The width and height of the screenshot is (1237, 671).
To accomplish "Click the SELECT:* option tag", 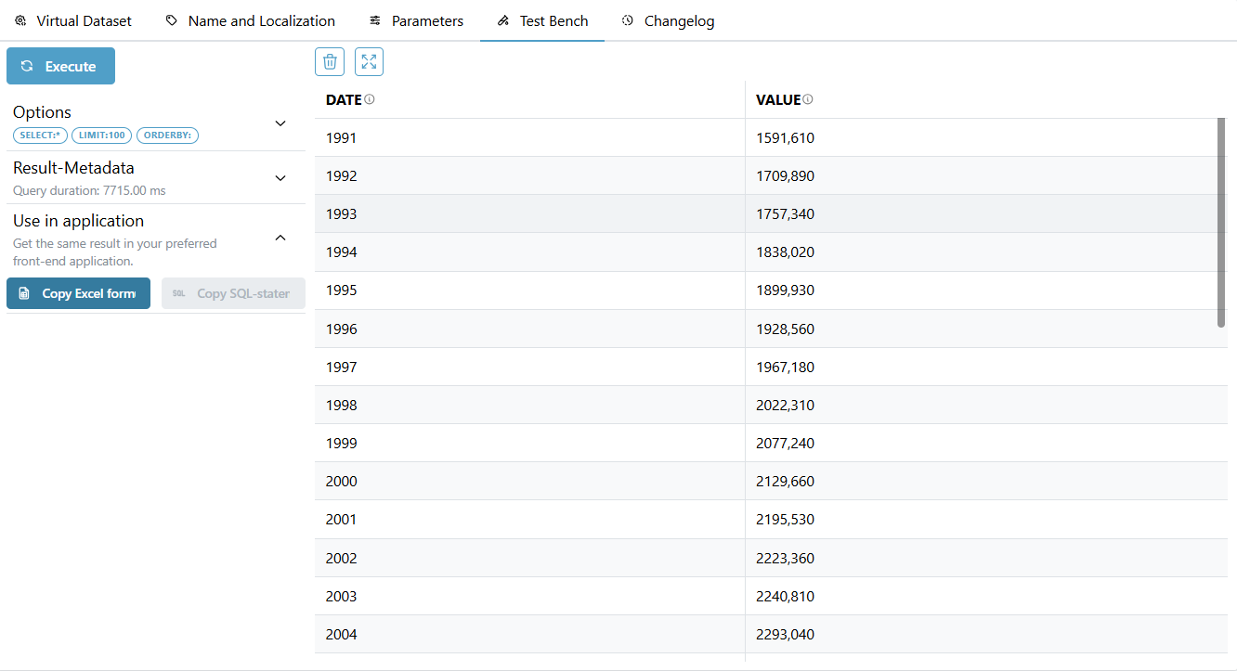I will [40, 135].
